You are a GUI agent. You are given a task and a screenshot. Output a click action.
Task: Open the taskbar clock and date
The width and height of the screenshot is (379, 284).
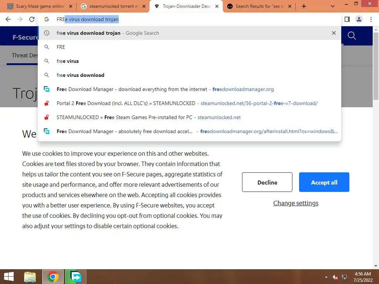363,277
